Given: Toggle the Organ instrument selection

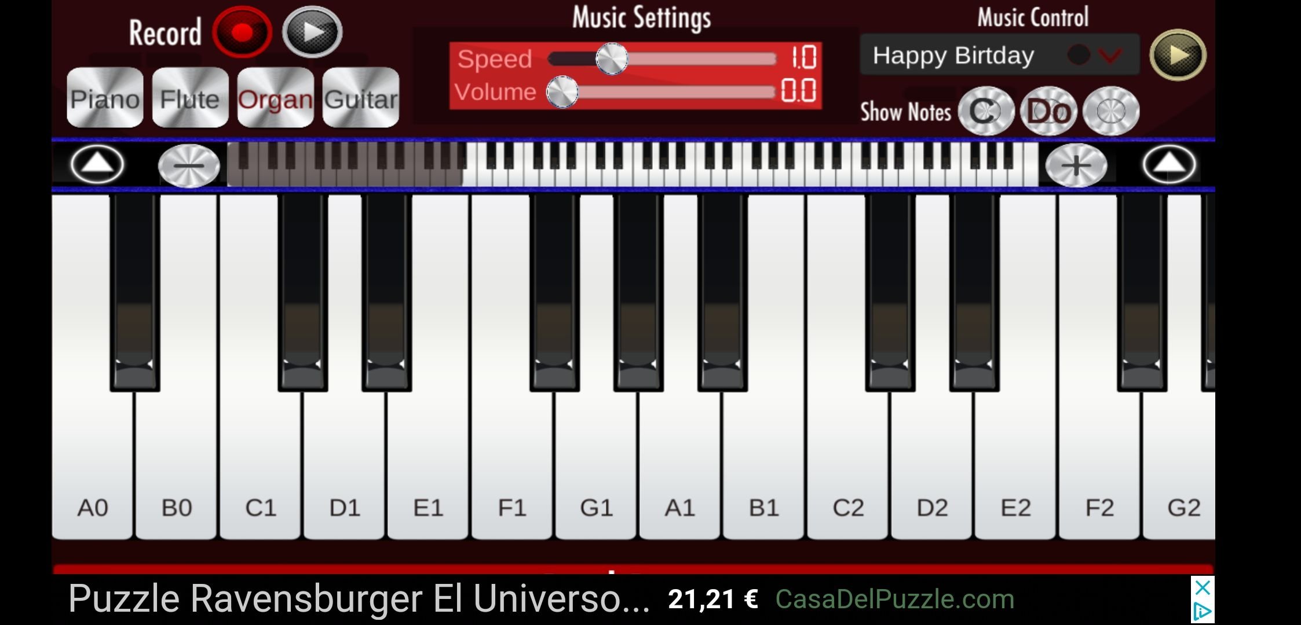Looking at the screenshot, I should tap(275, 98).
